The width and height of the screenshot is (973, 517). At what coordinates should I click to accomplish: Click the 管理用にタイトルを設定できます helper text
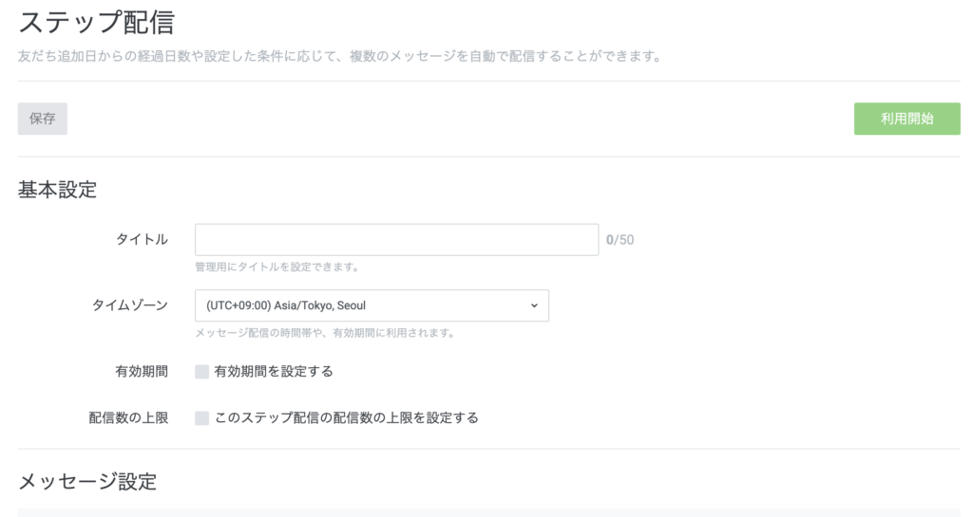tap(277, 267)
